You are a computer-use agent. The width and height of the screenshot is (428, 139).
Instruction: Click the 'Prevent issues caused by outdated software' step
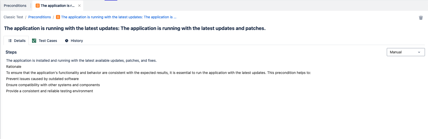pyautogui.click(x=42, y=79)
